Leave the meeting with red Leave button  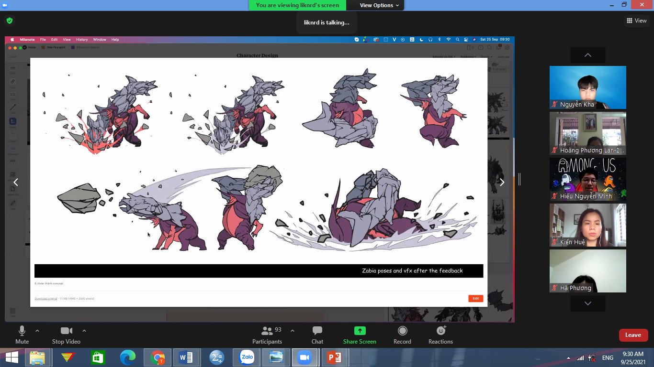[x=633, y=335]
